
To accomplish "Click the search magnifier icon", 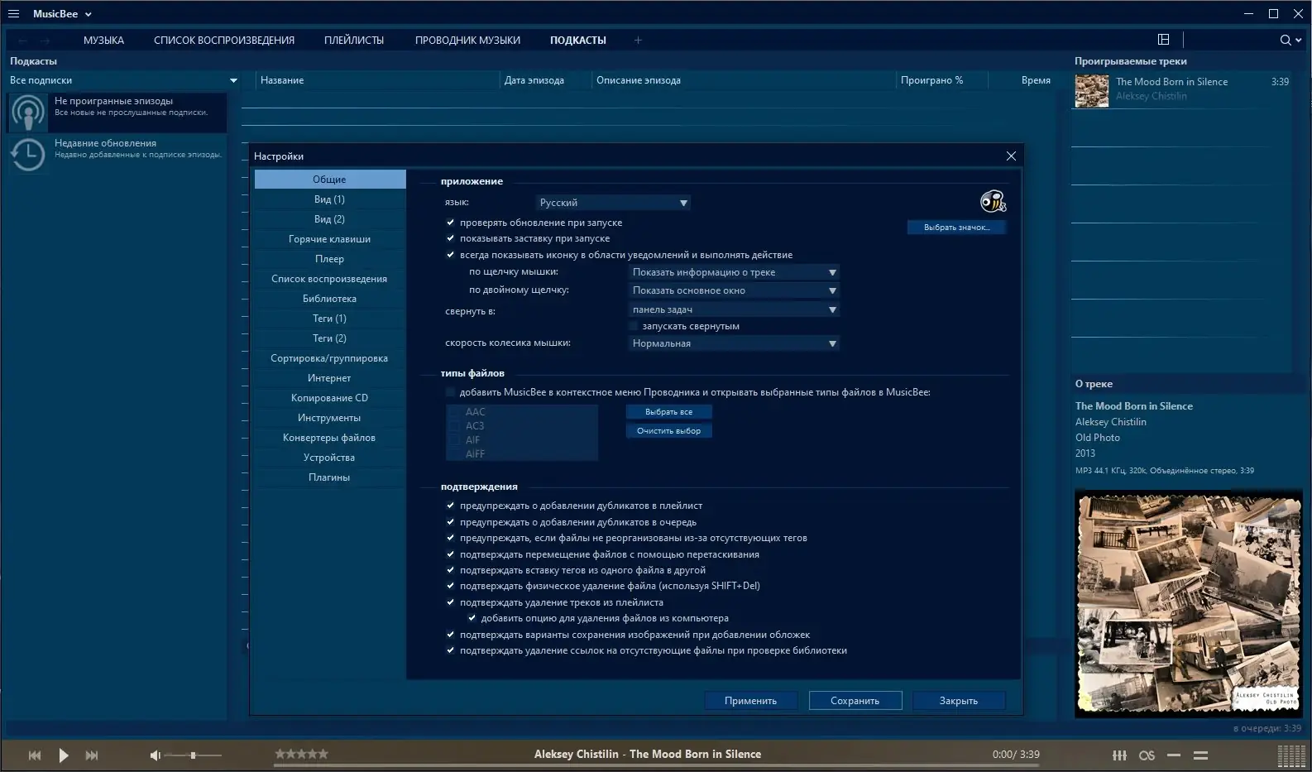I will point(1286,40).
